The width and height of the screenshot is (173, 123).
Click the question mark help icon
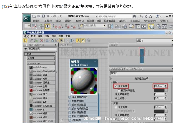pos(157,16)
